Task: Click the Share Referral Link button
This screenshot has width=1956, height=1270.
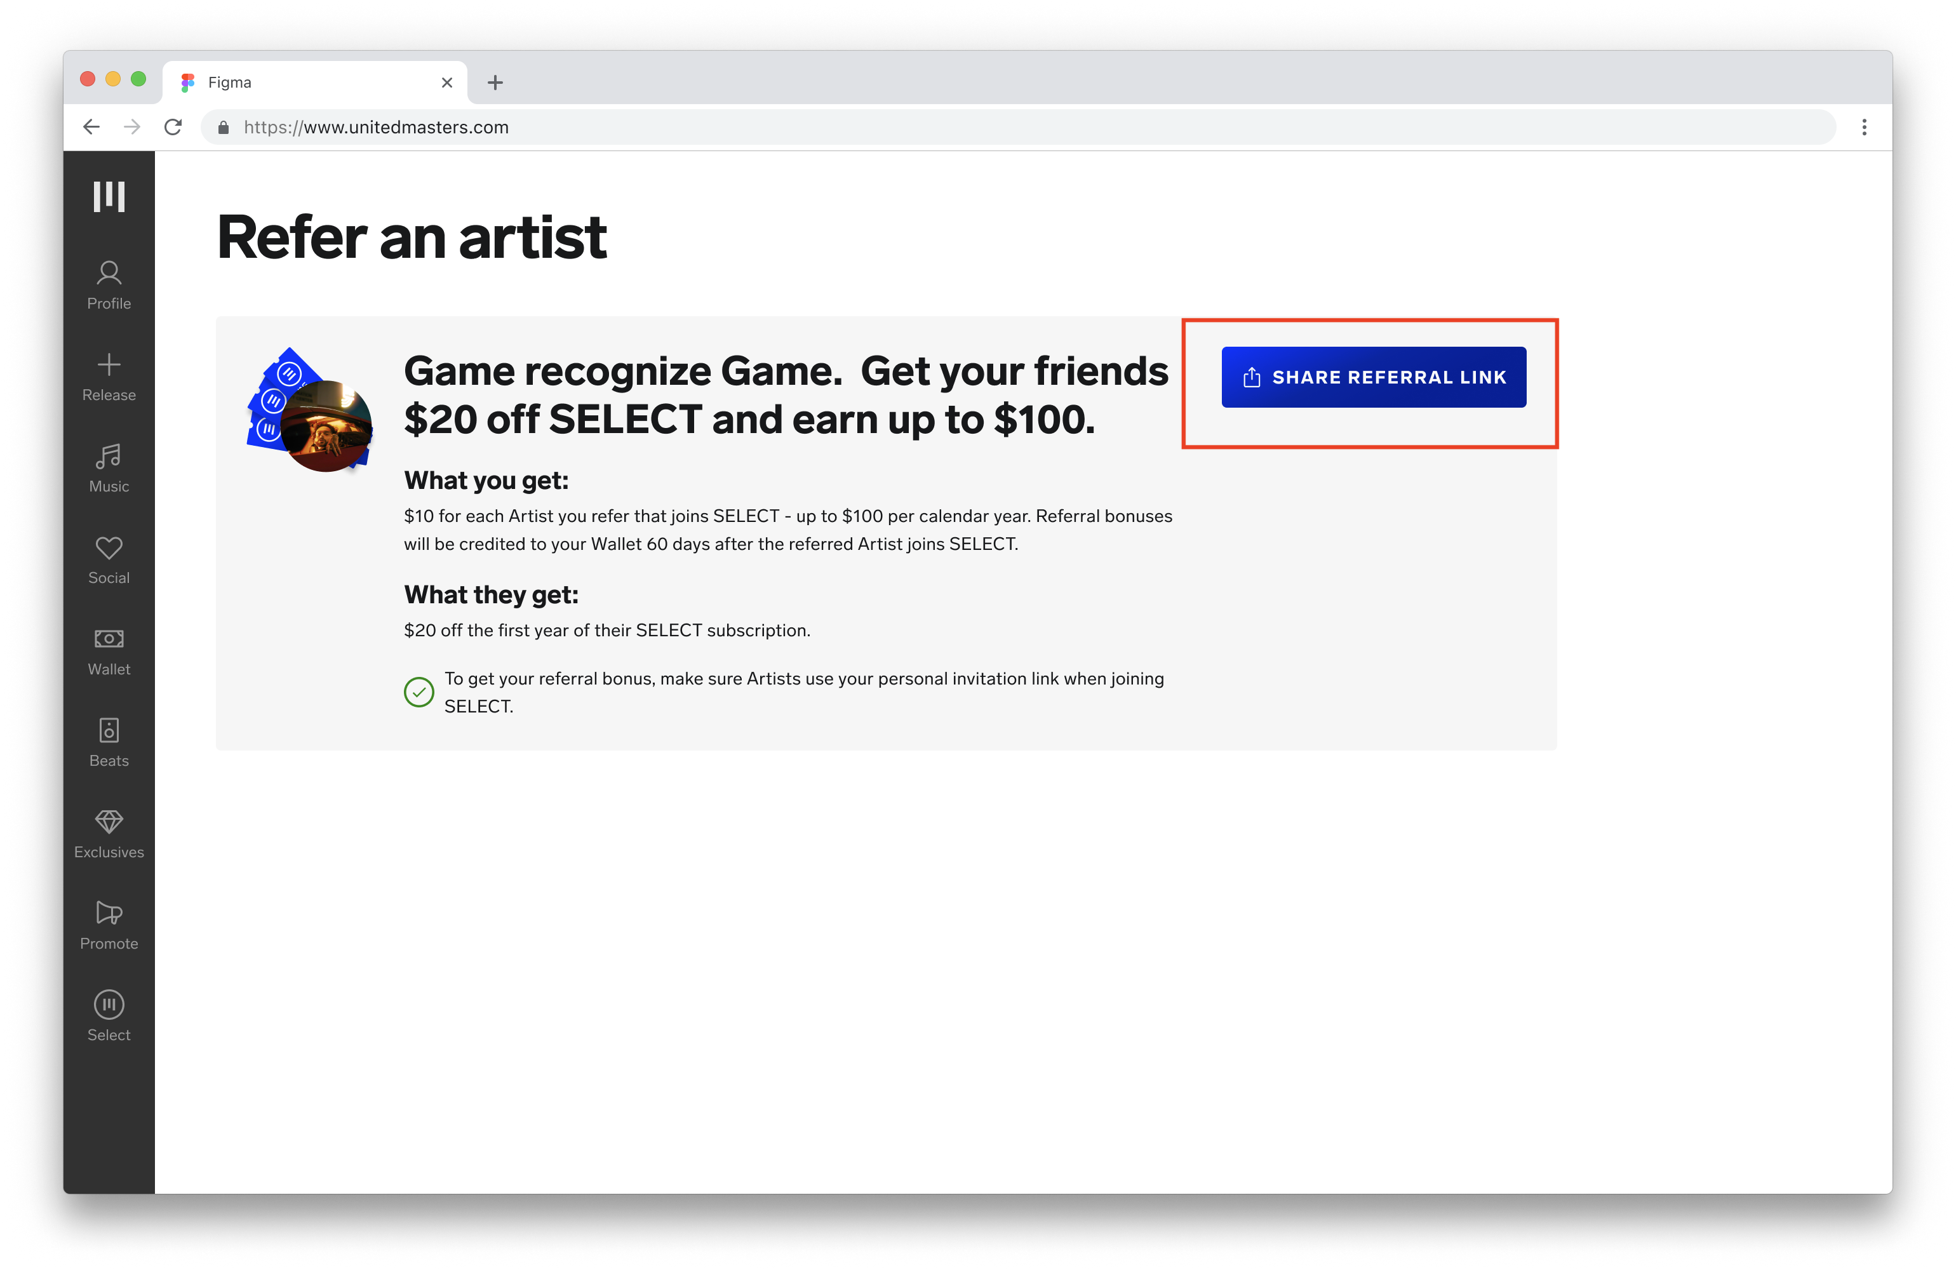Action: pyautogui.click(x=1373, y=377)
